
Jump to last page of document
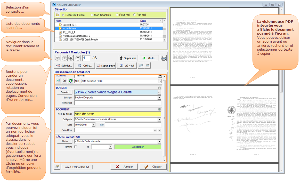78,58
